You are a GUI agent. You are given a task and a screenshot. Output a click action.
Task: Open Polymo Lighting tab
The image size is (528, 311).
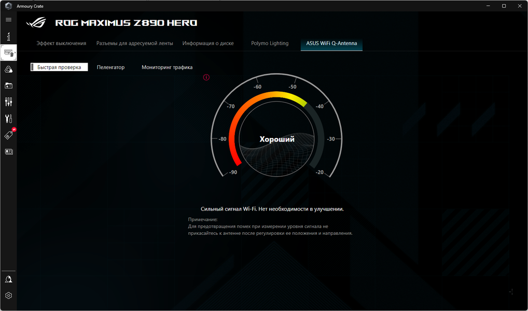[270, 44]
